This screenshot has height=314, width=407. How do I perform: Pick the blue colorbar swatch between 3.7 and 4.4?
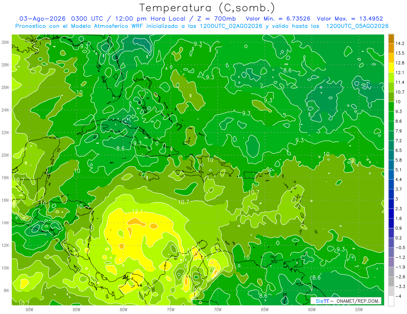(x=391, y=184)
